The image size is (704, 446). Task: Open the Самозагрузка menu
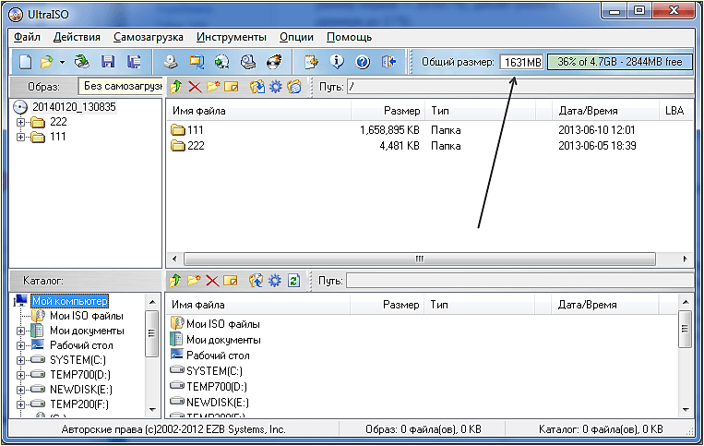[149, 37]
